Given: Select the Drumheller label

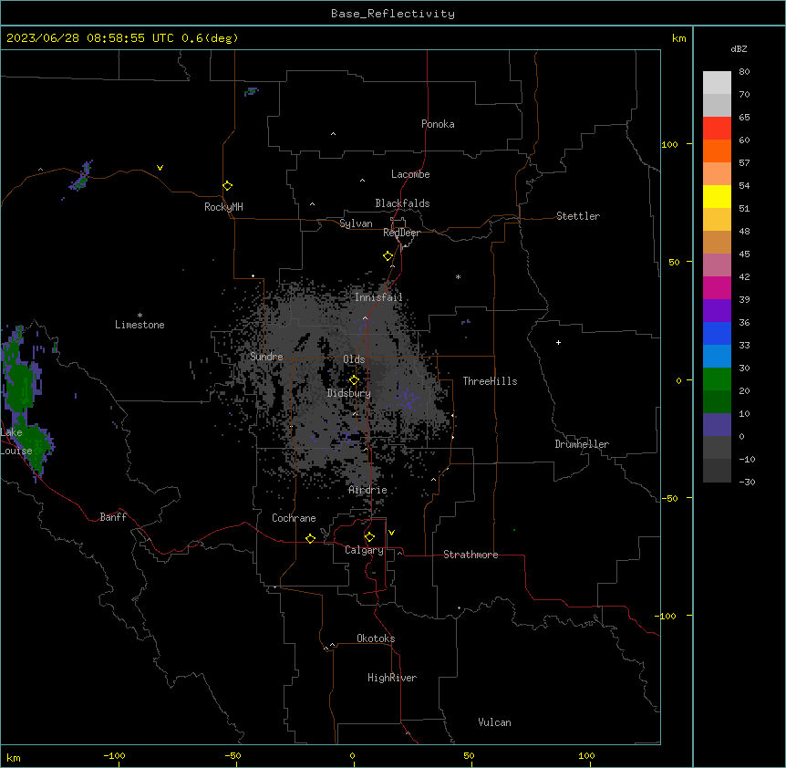Looking at the screenshot, I should (582, 444).
